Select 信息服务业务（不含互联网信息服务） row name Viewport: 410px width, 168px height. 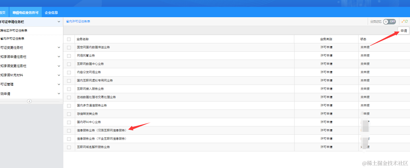(x=102, y=139)
